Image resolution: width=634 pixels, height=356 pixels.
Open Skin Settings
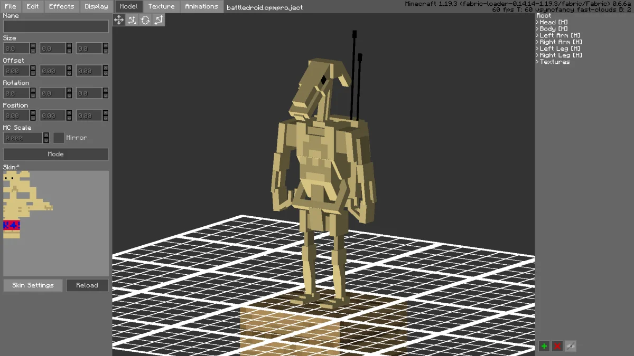pos(33,285)
